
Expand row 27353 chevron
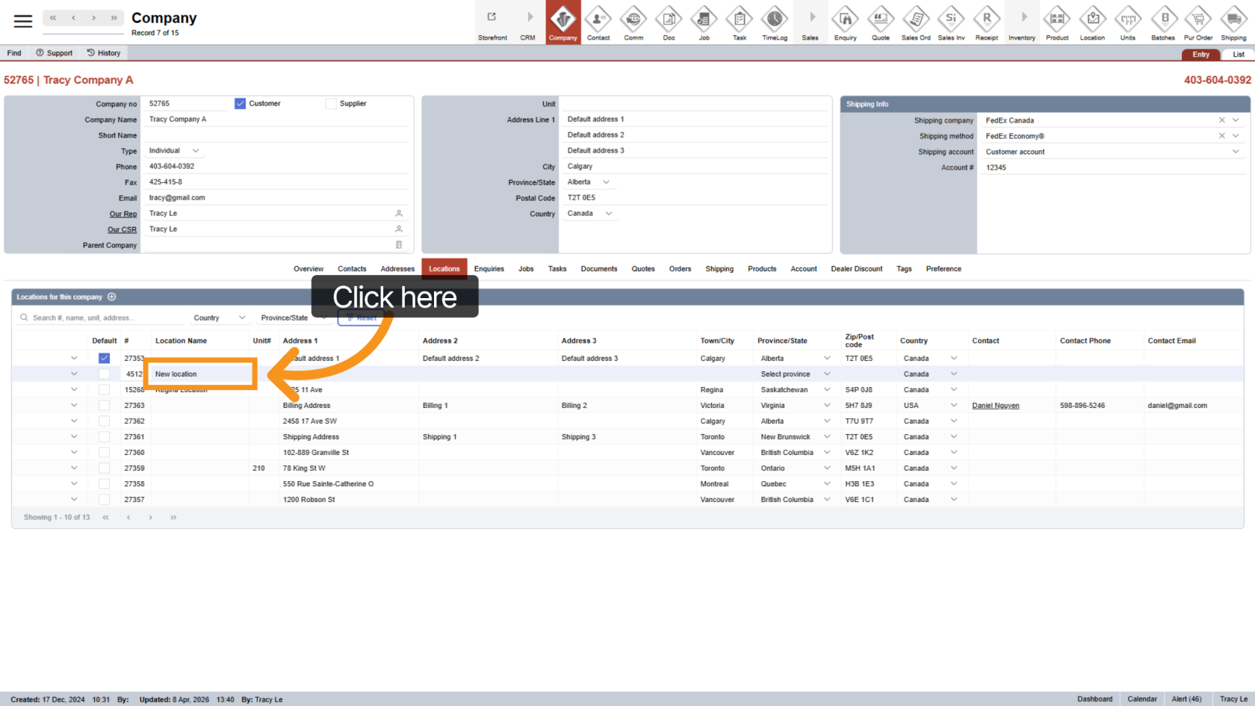tap(74, 359)
